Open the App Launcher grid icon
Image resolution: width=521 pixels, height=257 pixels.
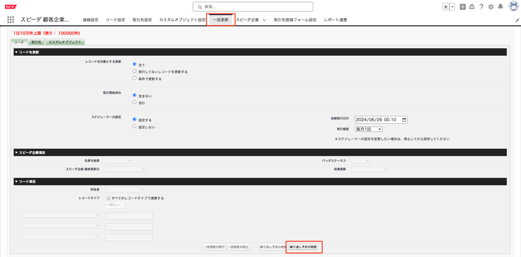click(x=10, y=20)
